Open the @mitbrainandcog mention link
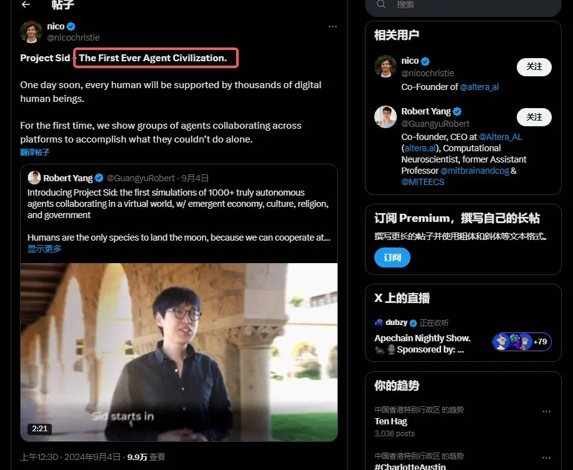 coord(474,171)
